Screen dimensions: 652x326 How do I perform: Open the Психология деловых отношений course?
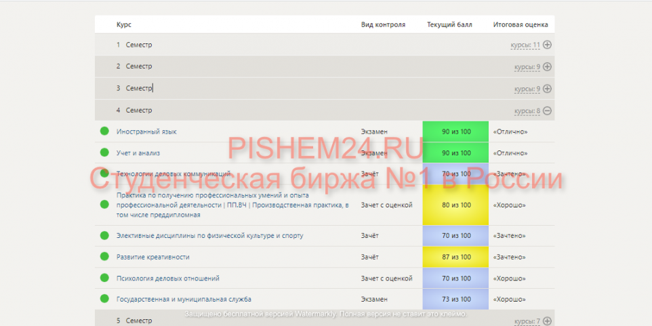pyautogui.click(x=167, y=278)
